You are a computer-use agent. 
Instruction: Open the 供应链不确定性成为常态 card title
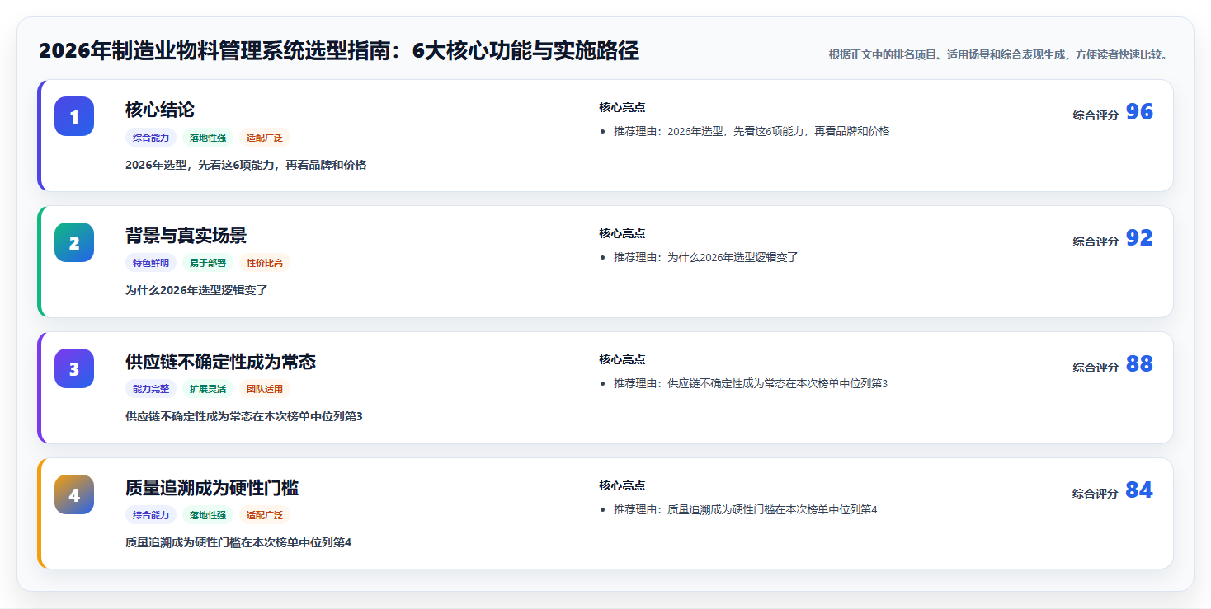click(220, 362)
